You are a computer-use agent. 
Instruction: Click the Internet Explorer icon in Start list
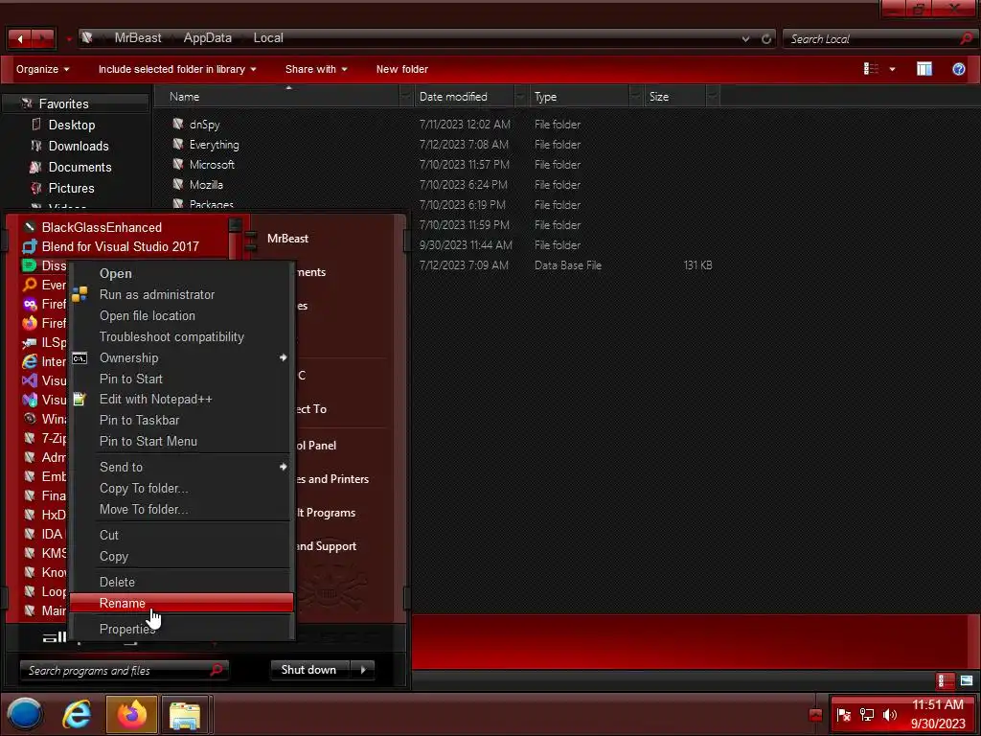30,361
